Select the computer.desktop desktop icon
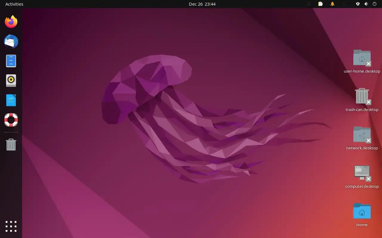 362,173
